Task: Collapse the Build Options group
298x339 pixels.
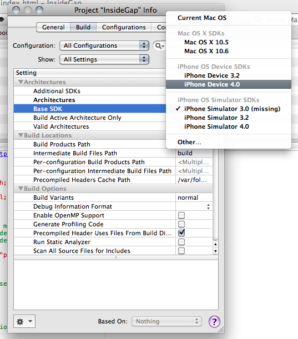Action: click(x=21, y=188)
